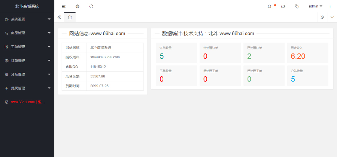Open the website globe icon in toolbar
The width and height of the screenshot is (337, 157).
tap(78, 6)
